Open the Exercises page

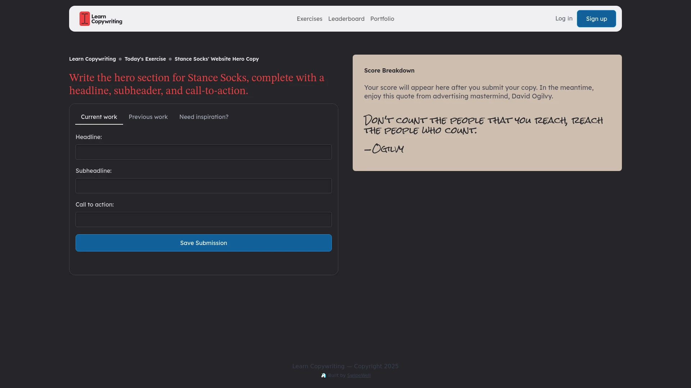tap(309, 19)
